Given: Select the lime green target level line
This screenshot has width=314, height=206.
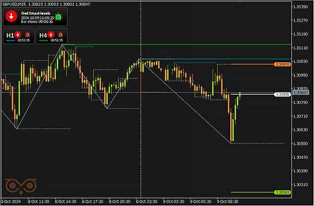Looking at the screenshot, I should point(253,192).
